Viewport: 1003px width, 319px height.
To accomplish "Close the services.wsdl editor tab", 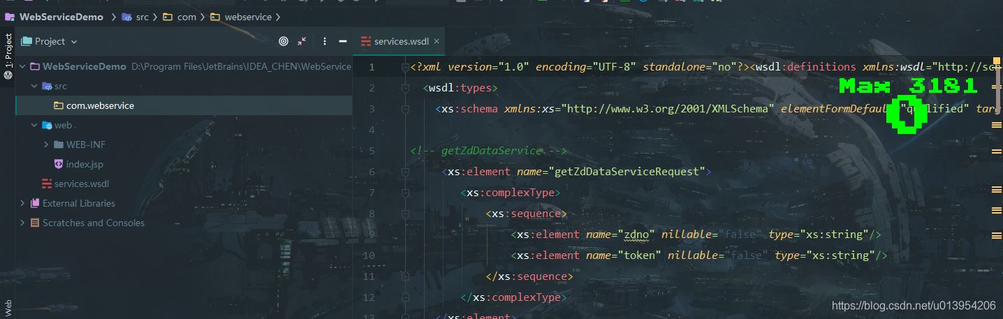I will point(437,41).
